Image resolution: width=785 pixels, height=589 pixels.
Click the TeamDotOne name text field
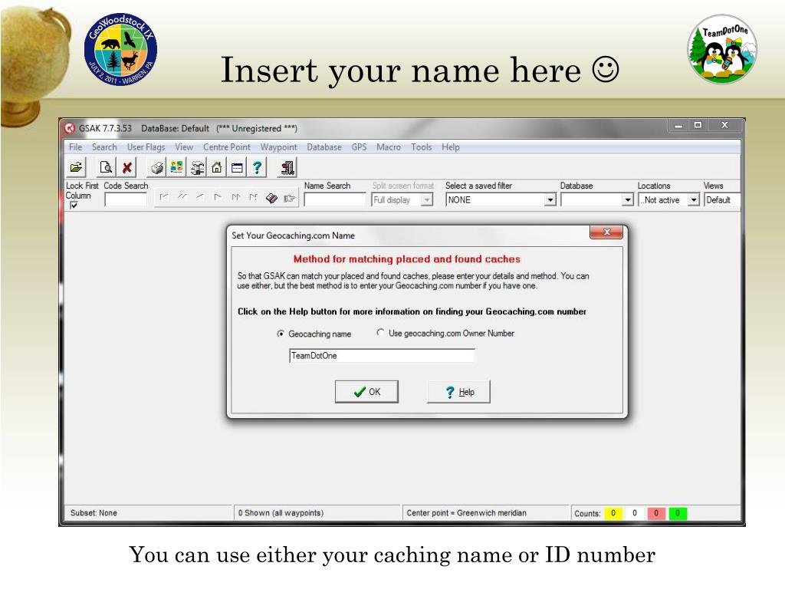[x=382, y=356]
